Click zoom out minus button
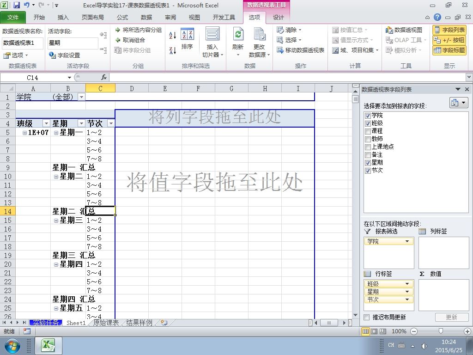 [414, 331]
